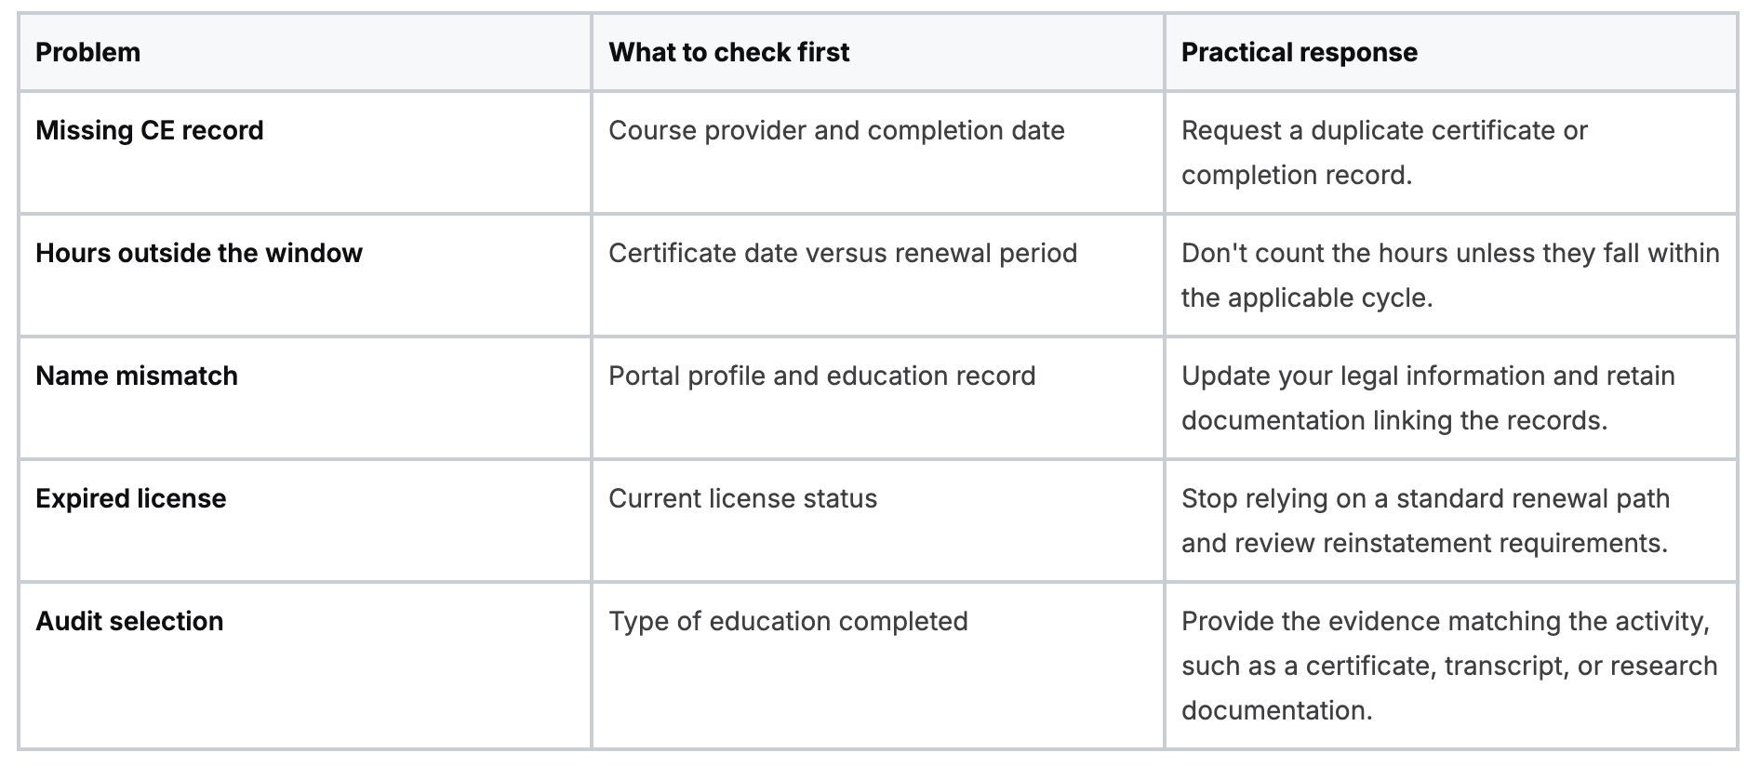
Task: Select 'documentation linking the records' text line
Action: coord(1394,420)
